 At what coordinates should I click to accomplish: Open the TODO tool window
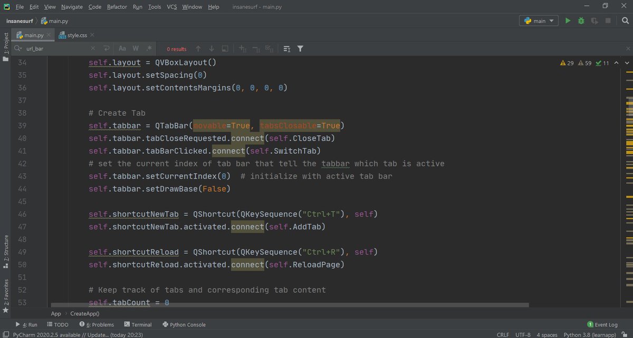pyautogui.click(x=57, y=325)
